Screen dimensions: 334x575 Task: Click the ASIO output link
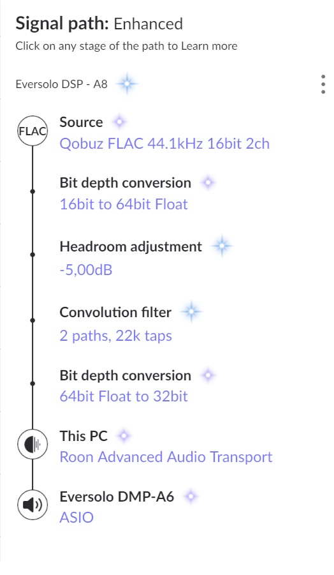[x=76, y=518]
